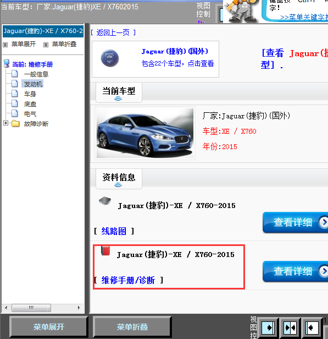The width and height of the screenshot is (328, 339).
Task: Click the 当前: 维修手册 computer icon
Action: click(x=7, y=64)
